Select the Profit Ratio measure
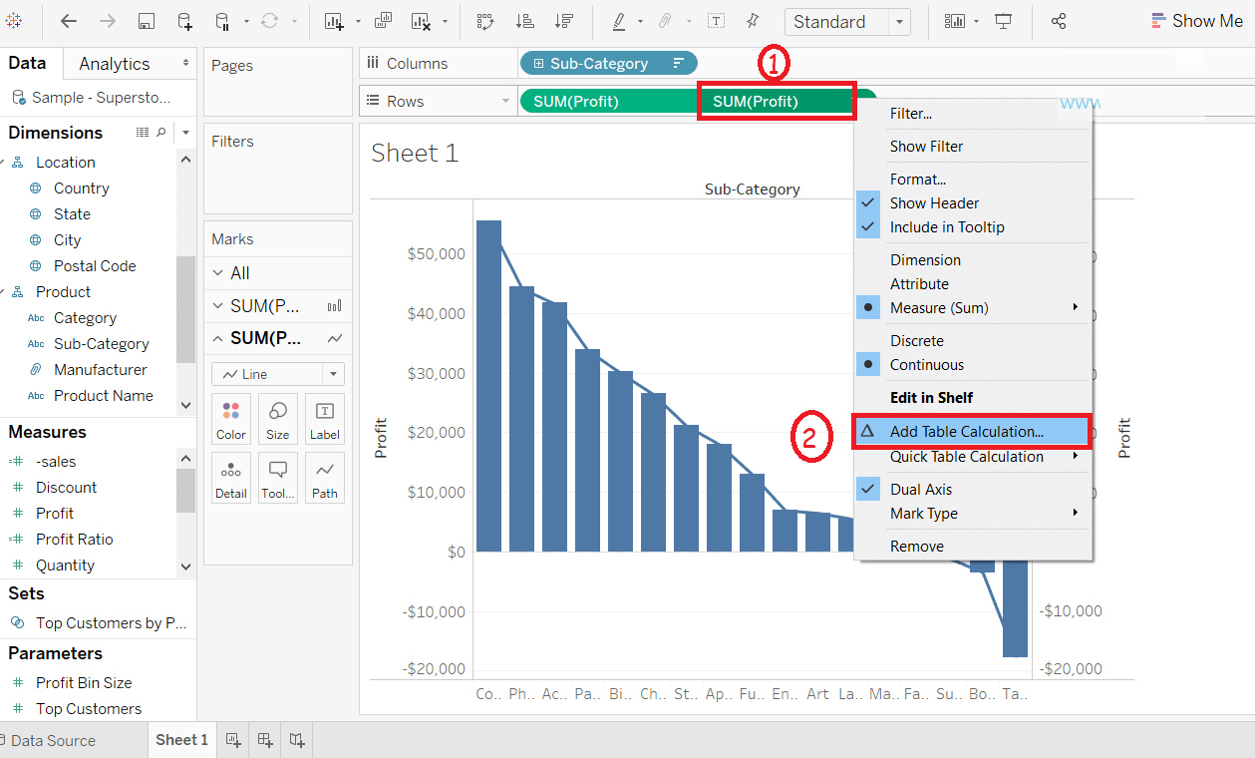1255x758 pixels. pos(75,540)
